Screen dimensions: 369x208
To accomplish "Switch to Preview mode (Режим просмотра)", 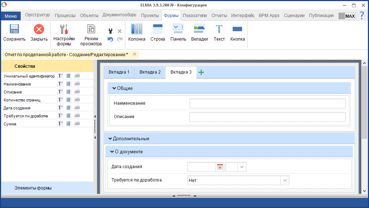I will tap(91, 30).
